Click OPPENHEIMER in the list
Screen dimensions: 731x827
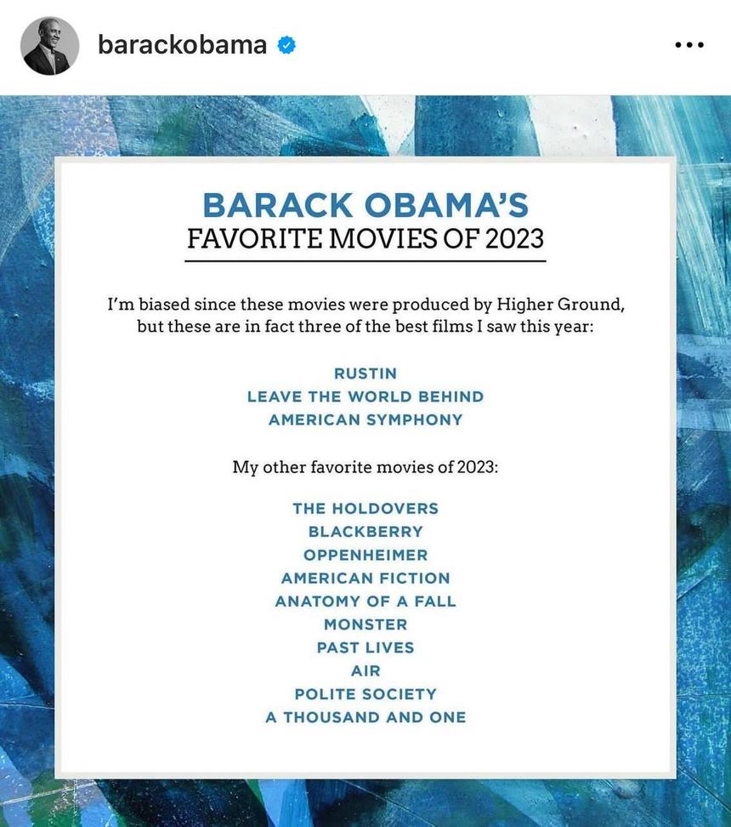pyautogui.click(x=365, y=555)
